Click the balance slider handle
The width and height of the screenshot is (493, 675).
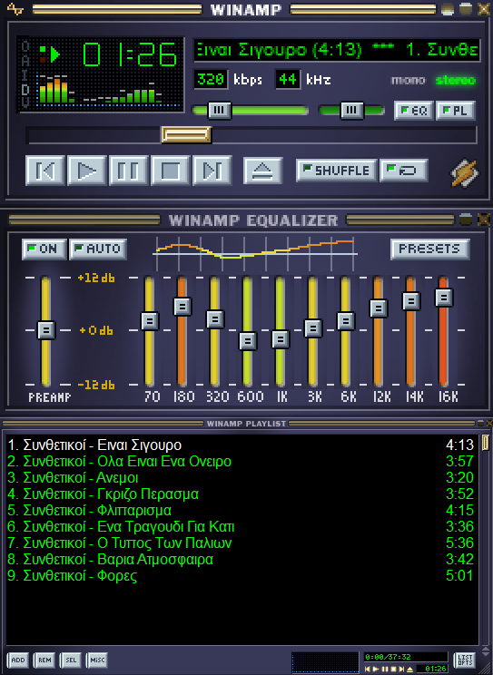coord(351,110)
